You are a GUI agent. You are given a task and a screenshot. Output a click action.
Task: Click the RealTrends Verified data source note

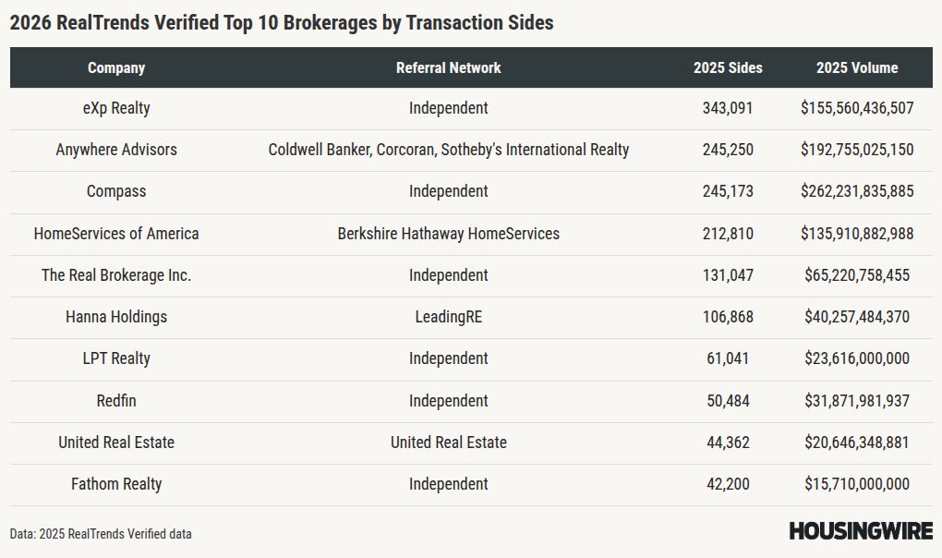(x=101, y=534)
